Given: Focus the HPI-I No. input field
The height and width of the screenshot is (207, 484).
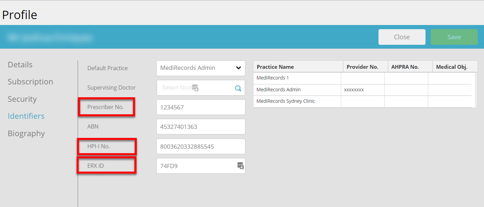Looking at the screenshot, I should 201,147.
